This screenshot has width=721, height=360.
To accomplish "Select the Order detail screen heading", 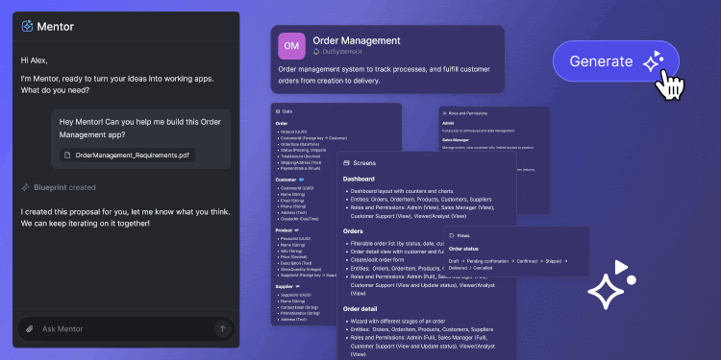I will point(360,308).
